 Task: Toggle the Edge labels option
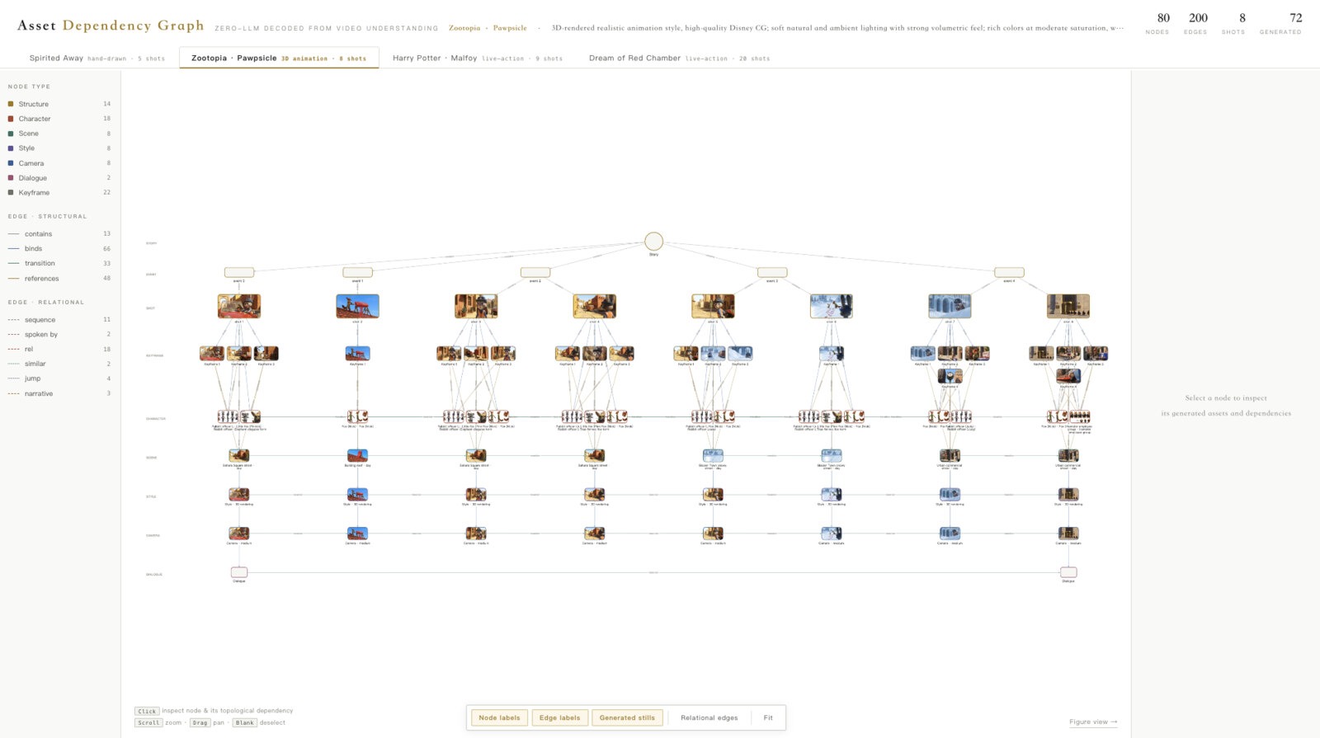559,717
